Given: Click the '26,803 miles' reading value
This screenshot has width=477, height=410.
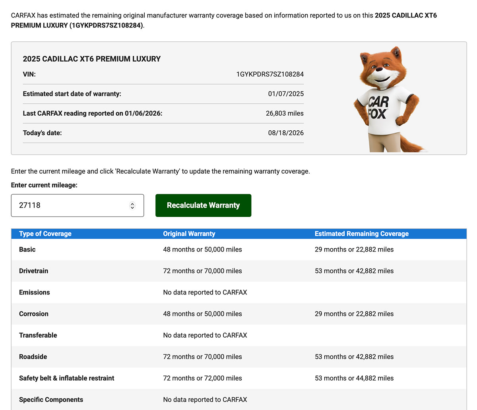Looking at the screenshot, I should tap(285, 113).
